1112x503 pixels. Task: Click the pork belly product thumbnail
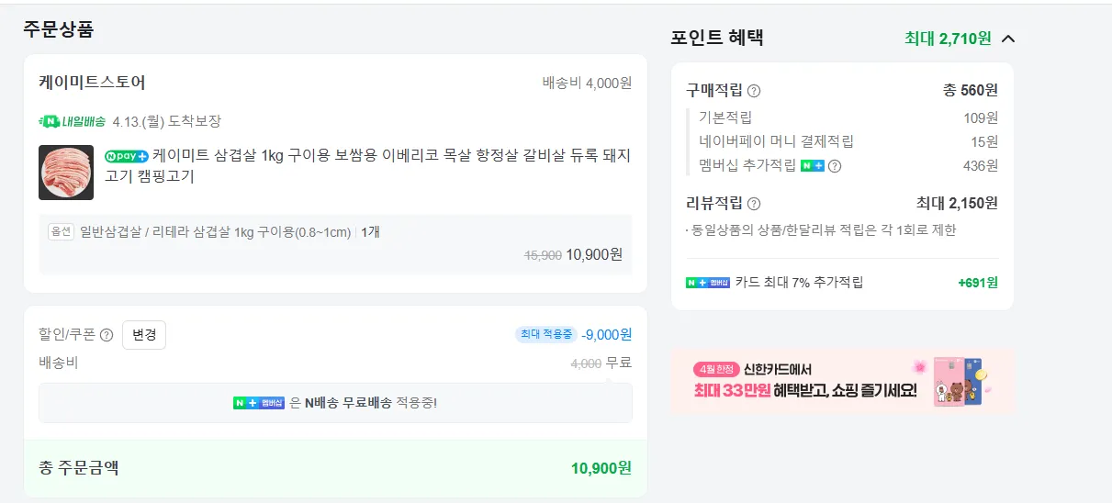(x=66, y=173)
